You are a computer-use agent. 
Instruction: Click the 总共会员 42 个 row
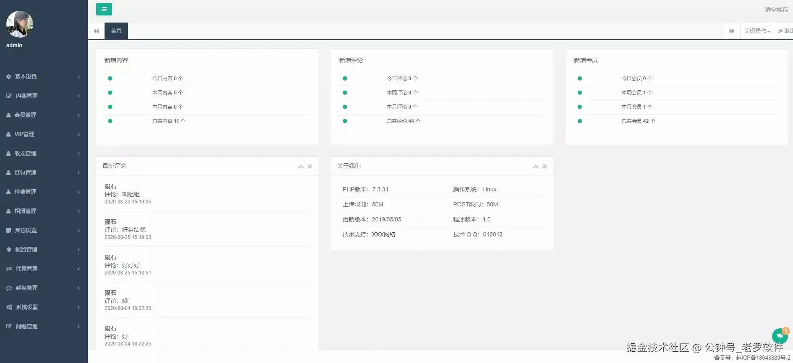[x=677, y=121]
